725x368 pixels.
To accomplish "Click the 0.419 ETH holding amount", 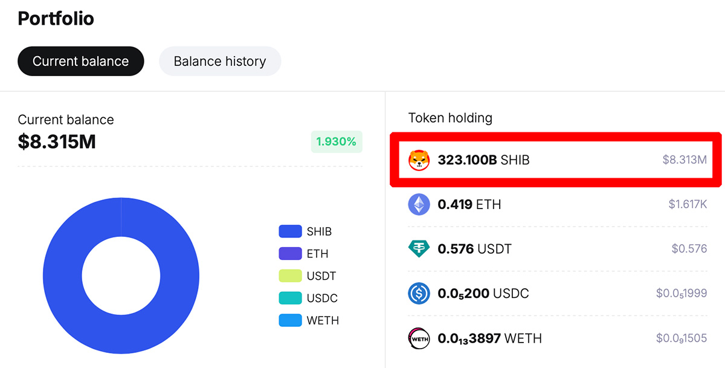I will pyautogui.click(x=469, y=205).
